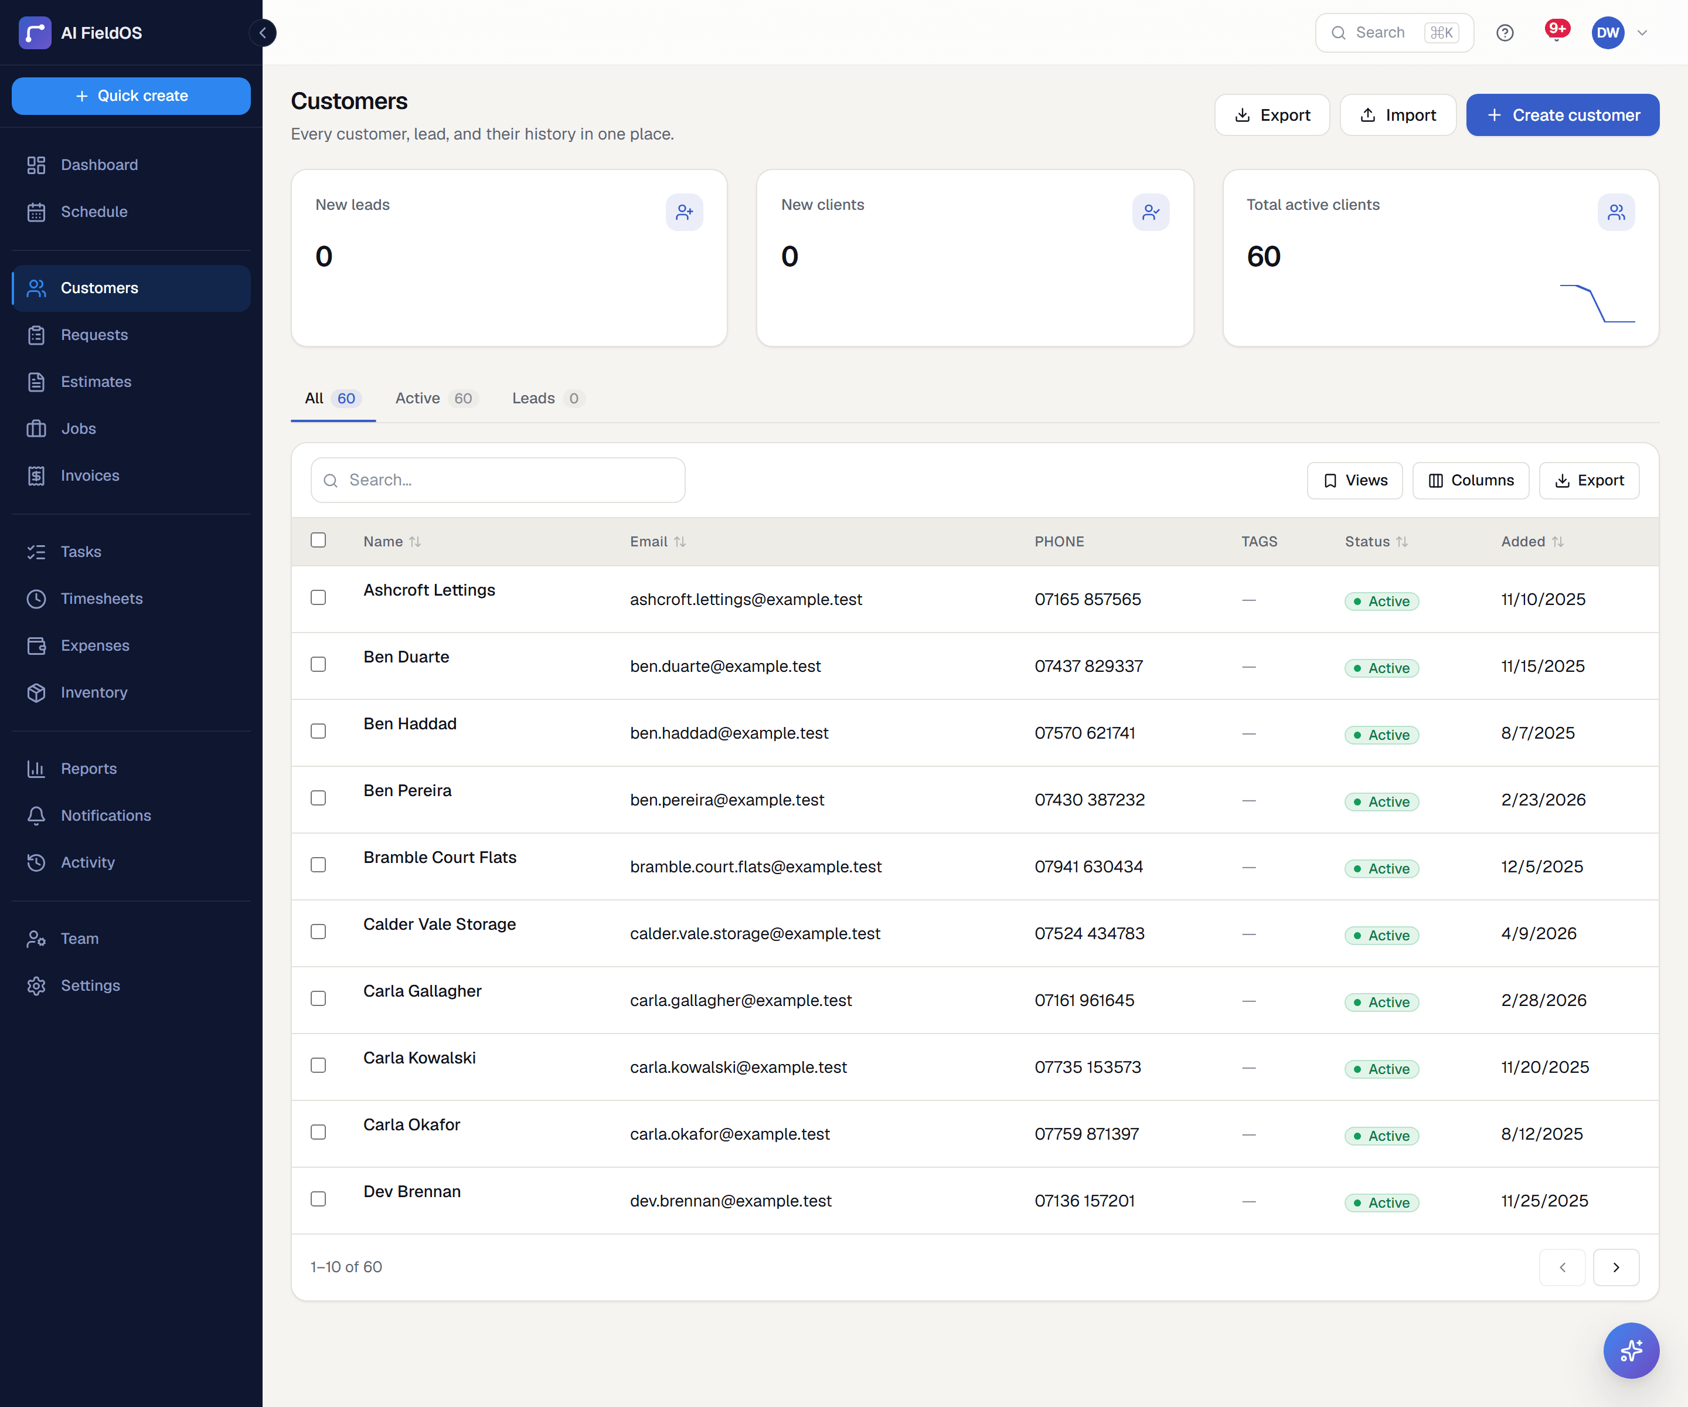Sort table by Email column

[x=658, y=542]
